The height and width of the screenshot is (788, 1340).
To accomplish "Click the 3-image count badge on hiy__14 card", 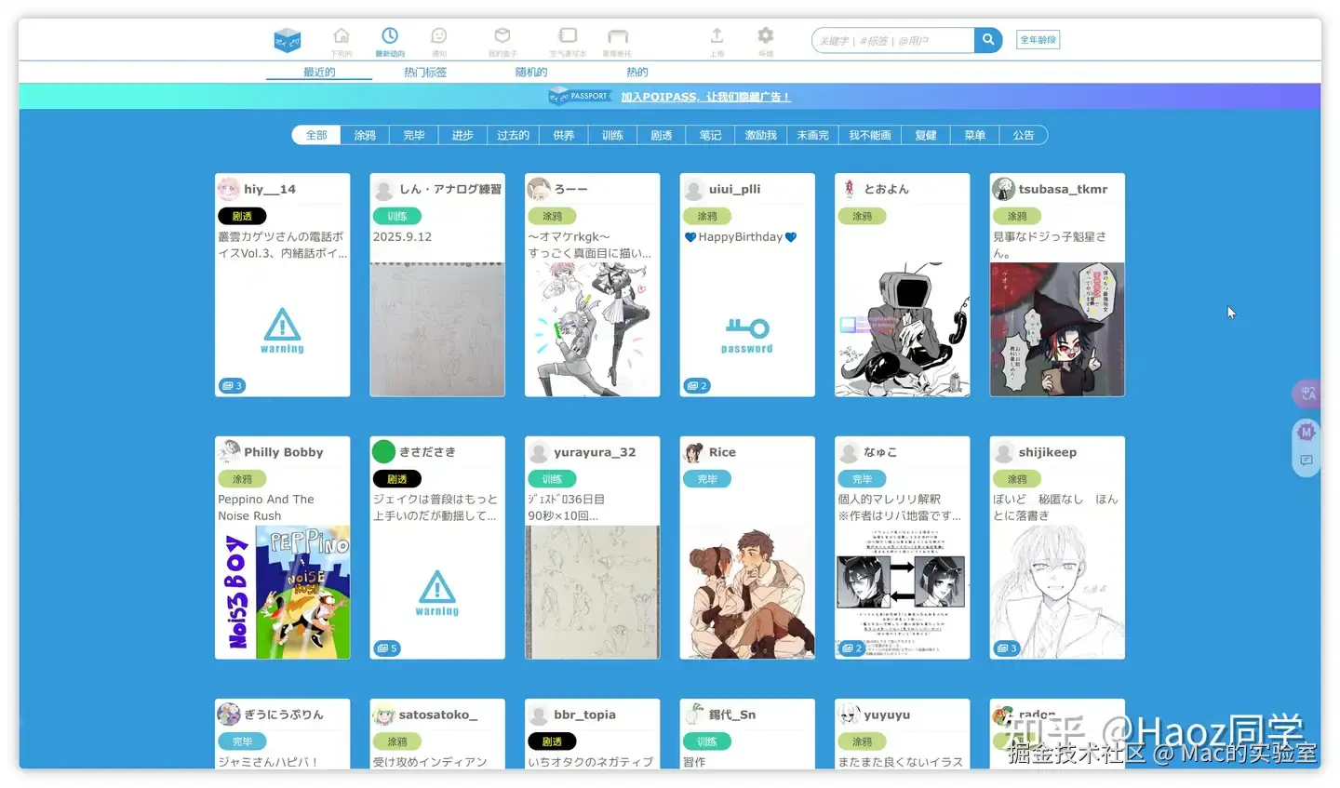I will 233,385.
